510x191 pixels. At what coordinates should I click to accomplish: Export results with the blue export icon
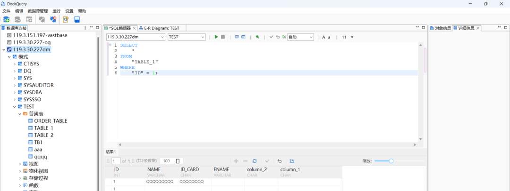pos(292,161)
